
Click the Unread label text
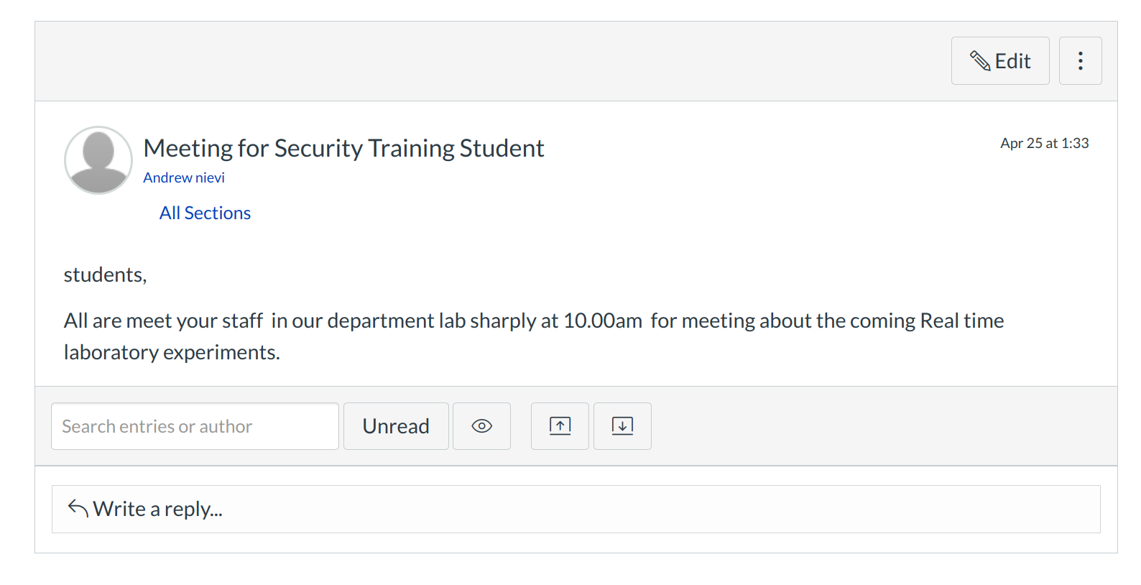[396, 426]
